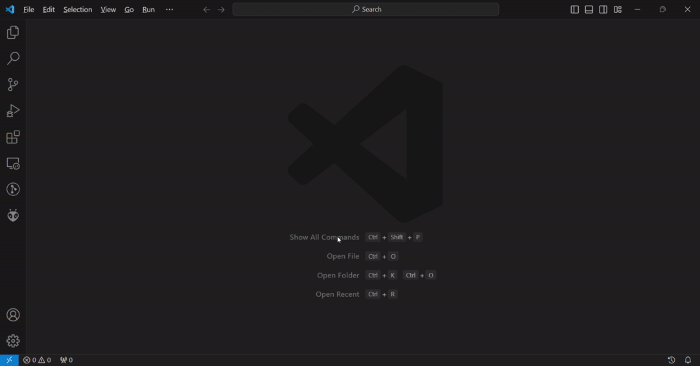
Task: Open the Run and Debug view
Action: [13, 111]
